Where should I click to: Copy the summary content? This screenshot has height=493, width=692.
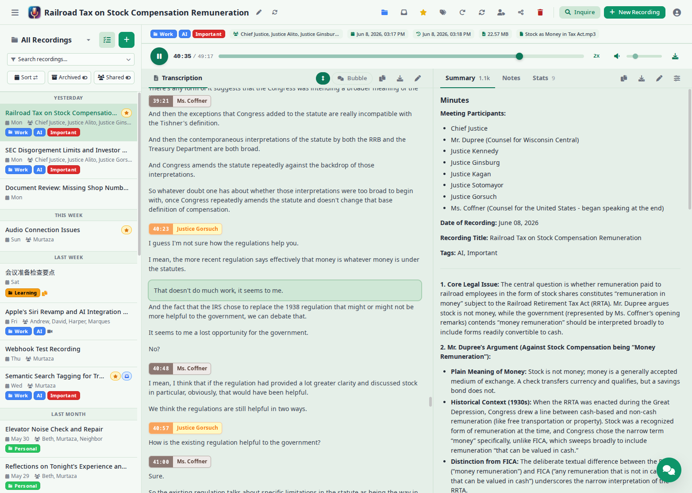624,78
